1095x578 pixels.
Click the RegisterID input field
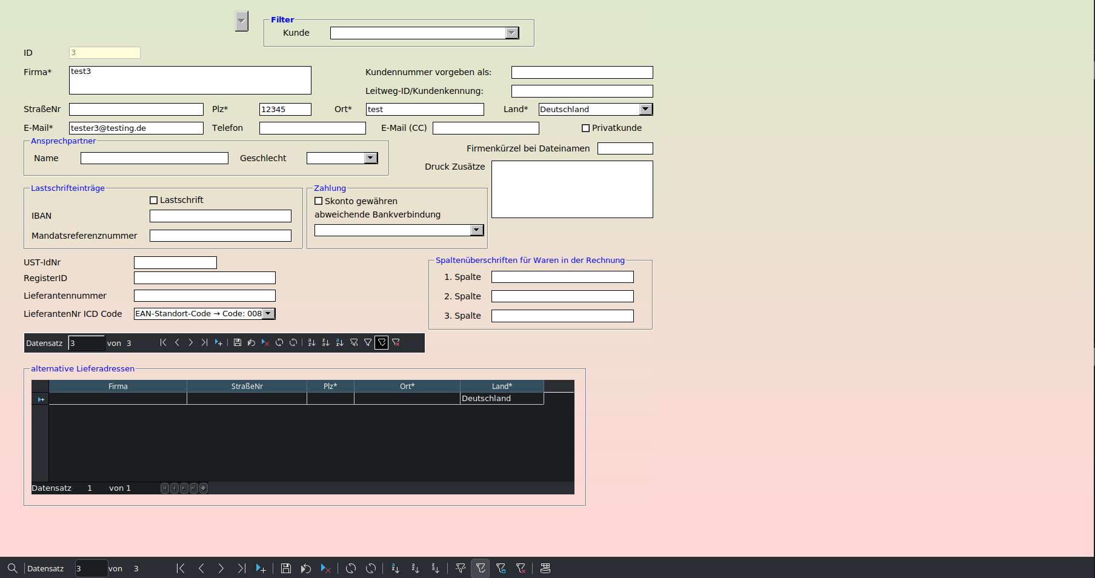[x=205, y=278]
